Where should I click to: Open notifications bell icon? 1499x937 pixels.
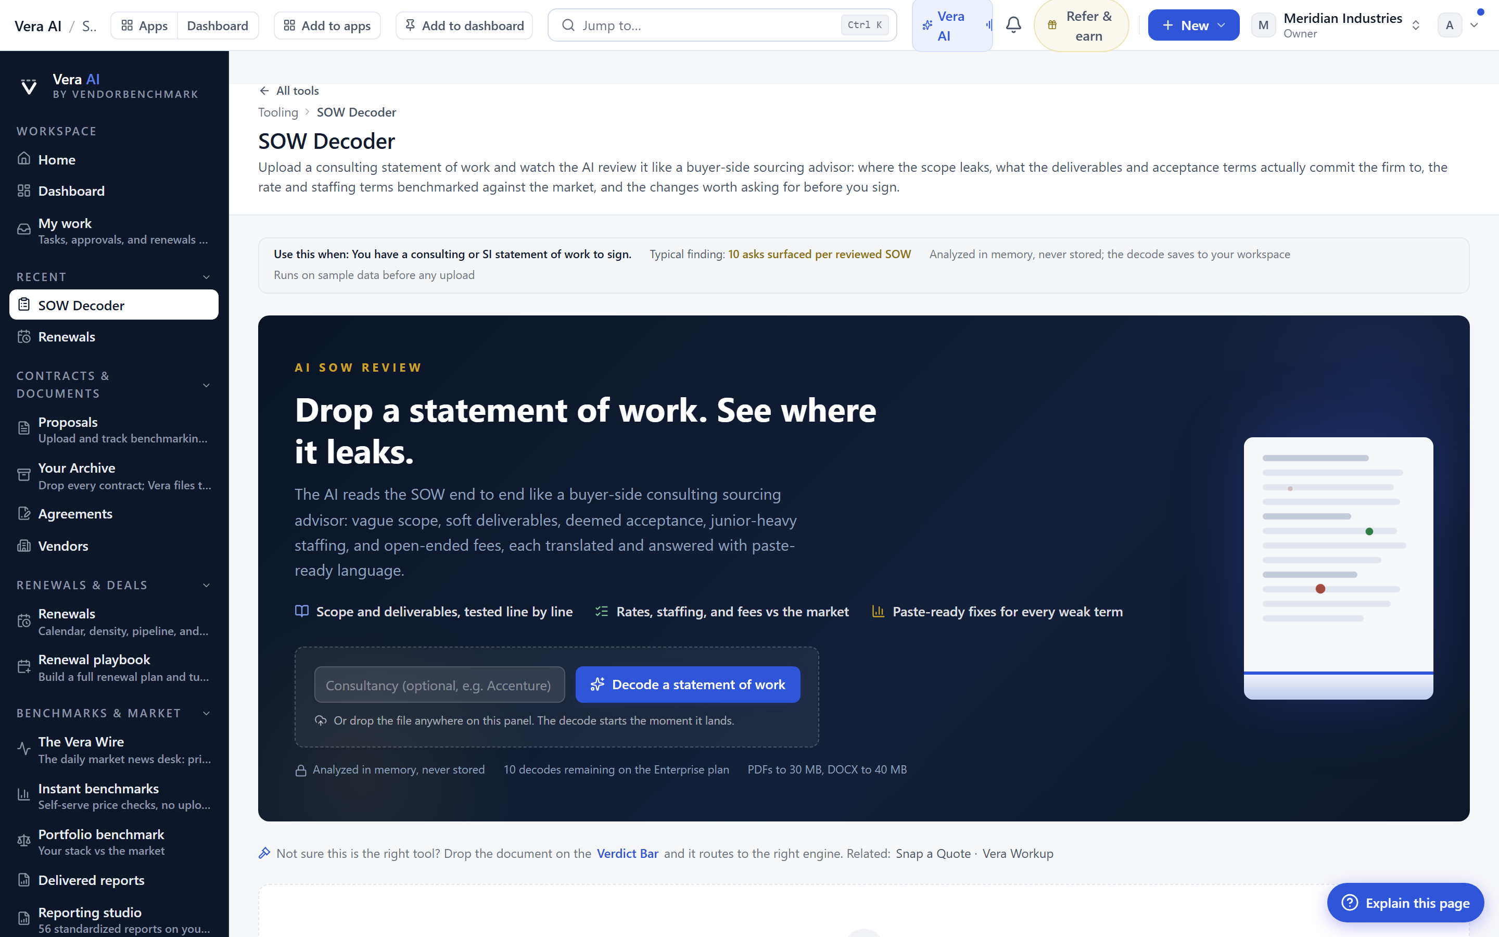pyautogui.click(x=1013, y=25)
